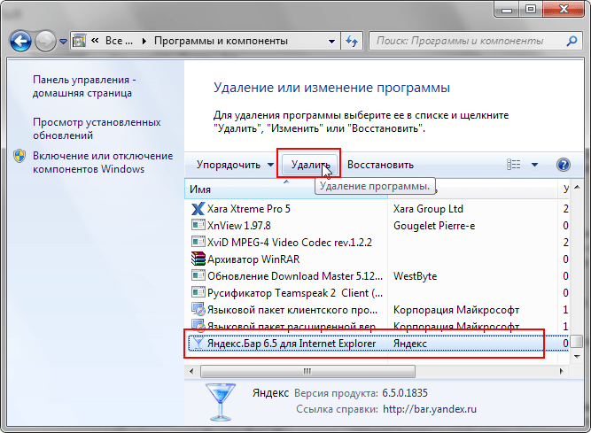
Task: Click the horizontal scrollbar left arrow
Action: pyautogui.click(x=191, y=371)
